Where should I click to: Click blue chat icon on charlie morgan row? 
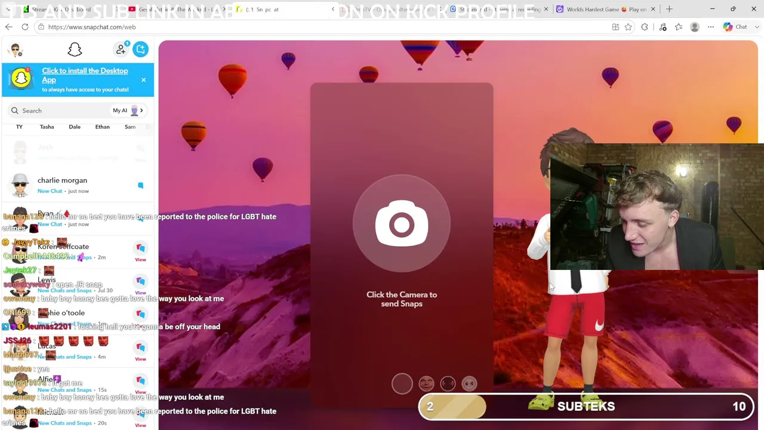[140, 185]
